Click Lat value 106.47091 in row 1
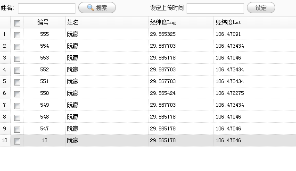296x171 pixels. tap(228, 34)
